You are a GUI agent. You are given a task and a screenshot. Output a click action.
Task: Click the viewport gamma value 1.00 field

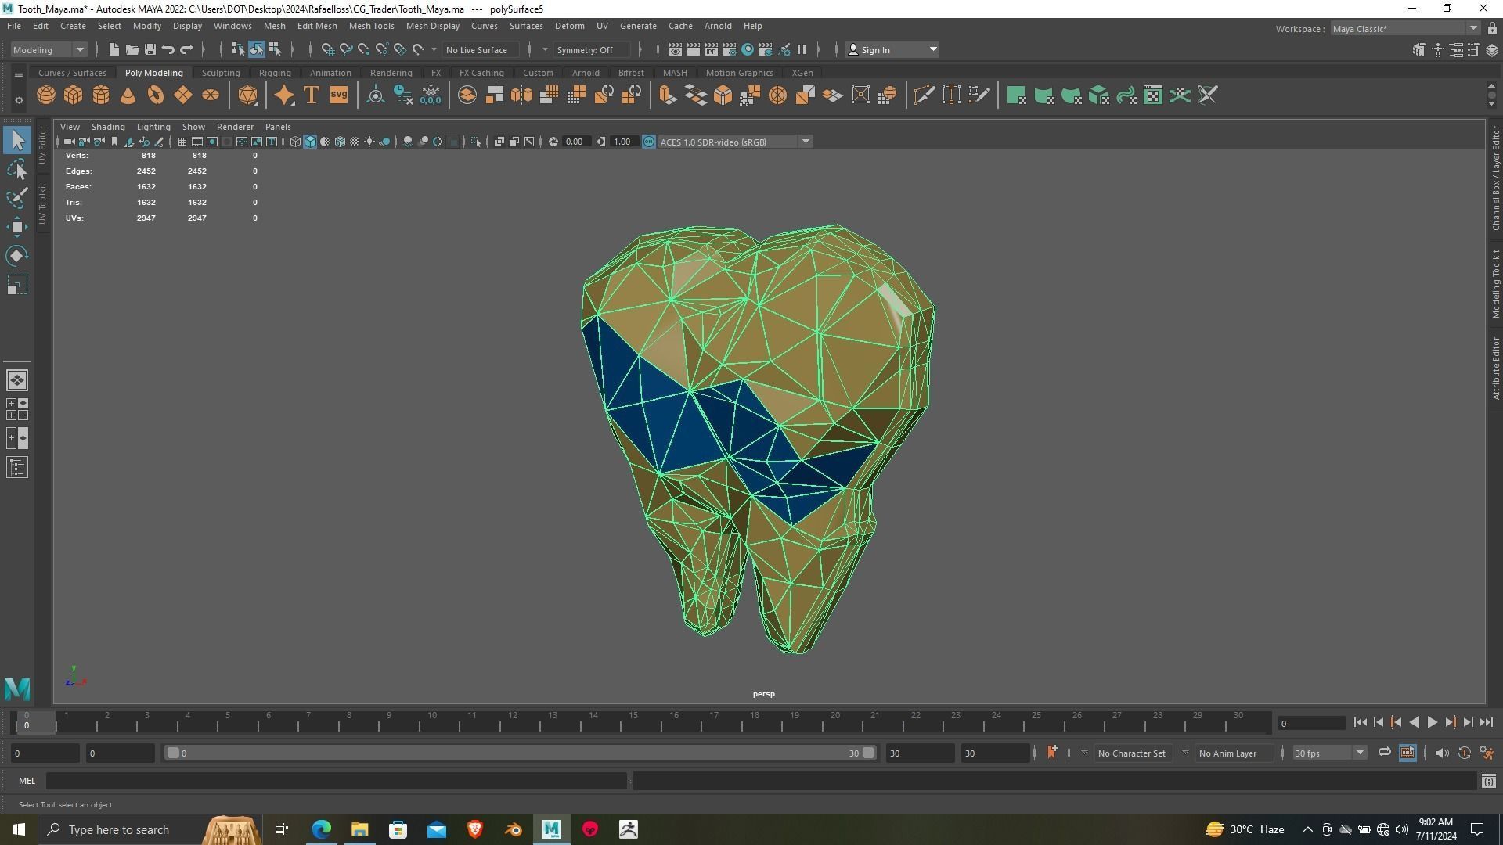coord(622,142)
